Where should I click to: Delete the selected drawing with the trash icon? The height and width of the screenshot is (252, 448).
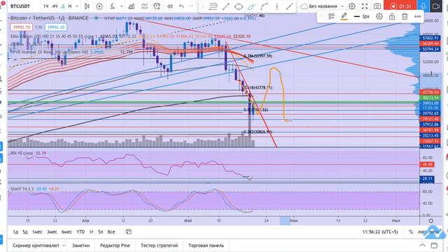(405, 17)
